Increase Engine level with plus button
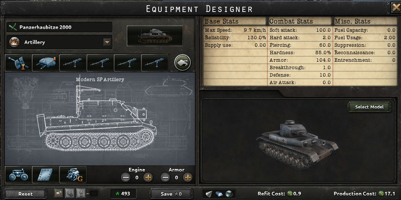The width and height of the screenshot is (401, 200). click(x=148, y=177)
